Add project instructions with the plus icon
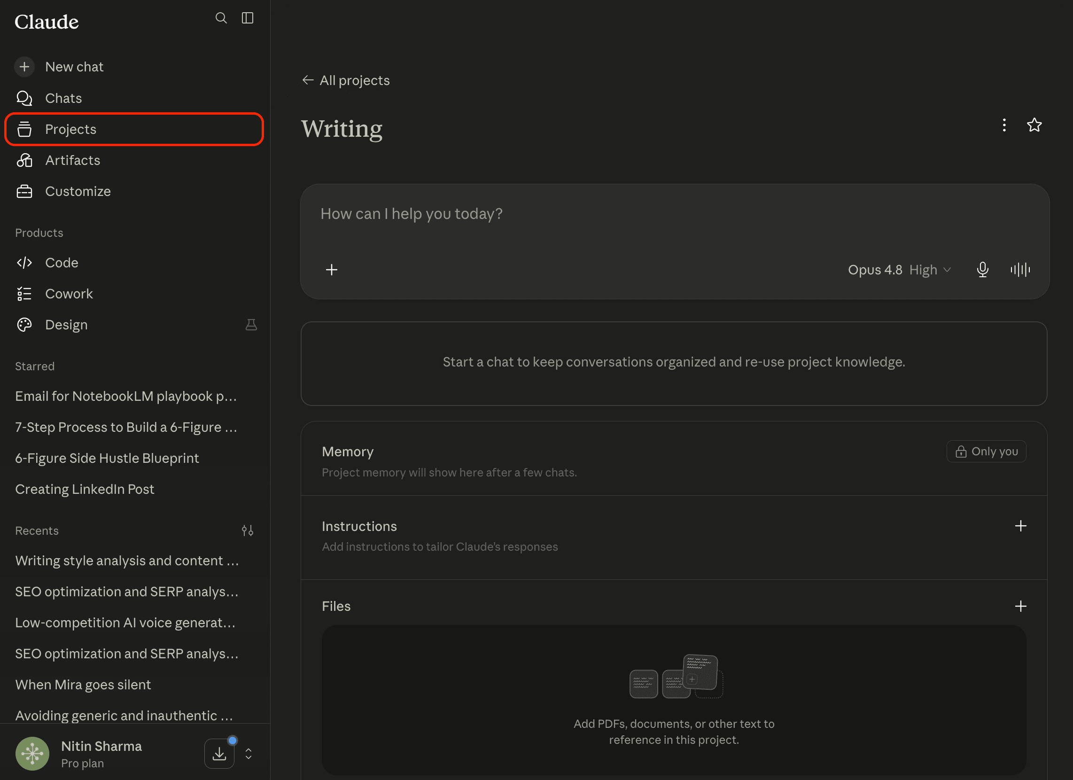 (1020, 526)
